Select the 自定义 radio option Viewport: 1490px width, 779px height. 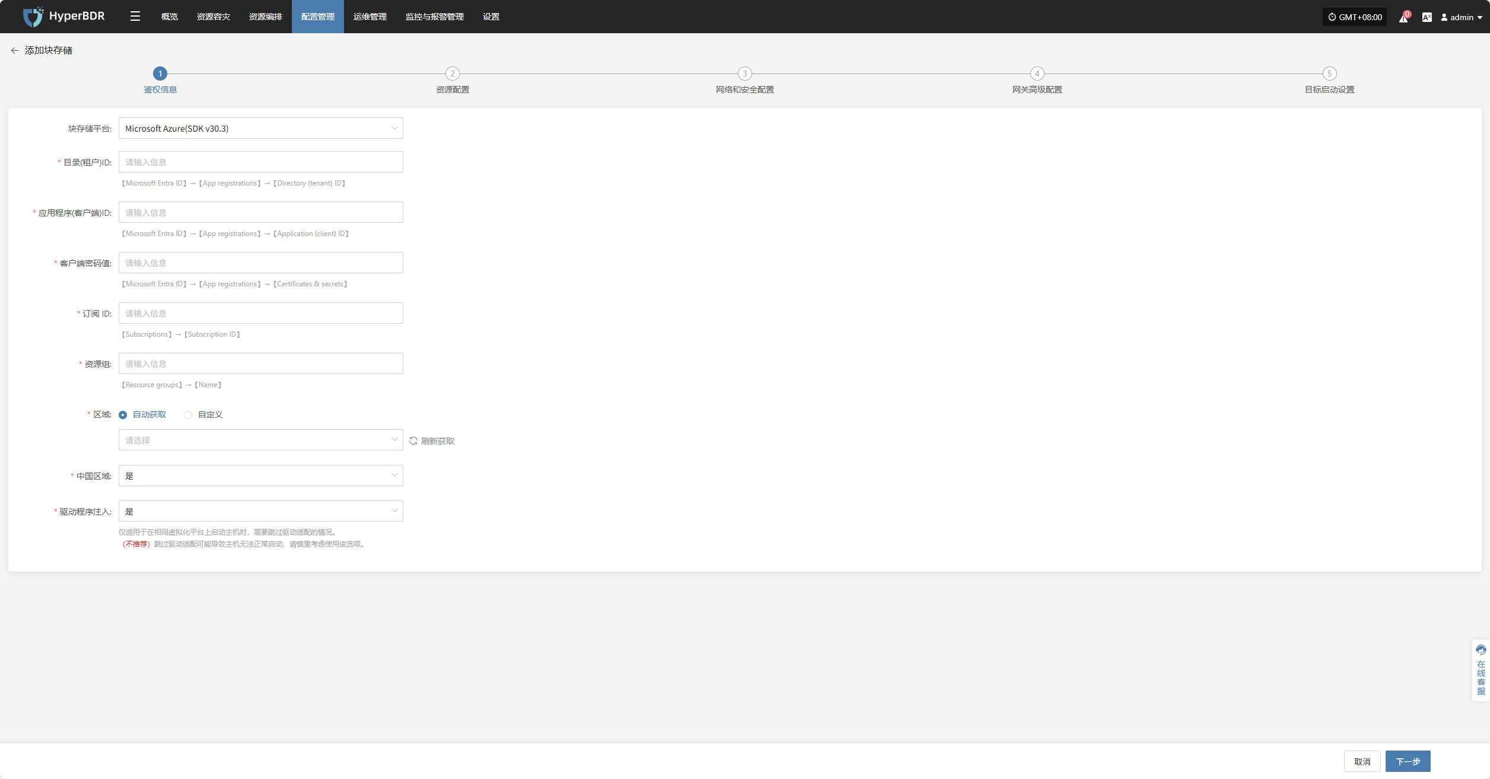click(x=203, y=414)
